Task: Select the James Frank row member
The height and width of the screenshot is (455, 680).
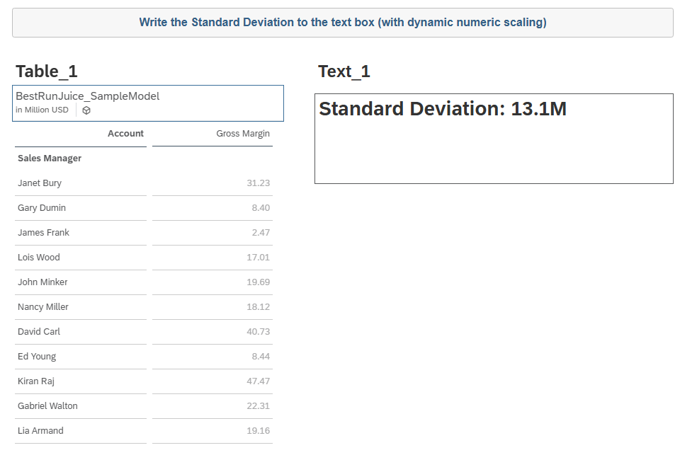Action: [43, 233]
